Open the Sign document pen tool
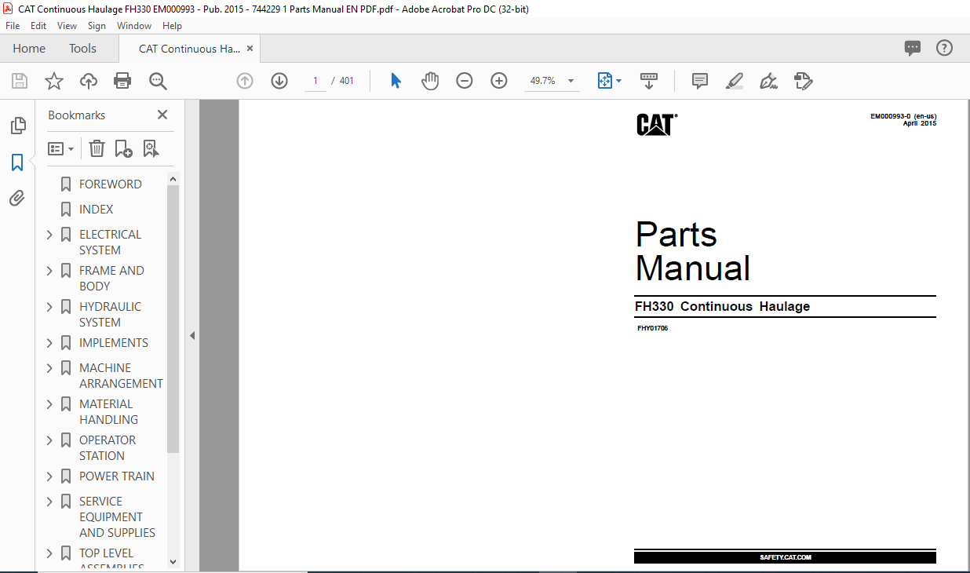 [769, 81]
